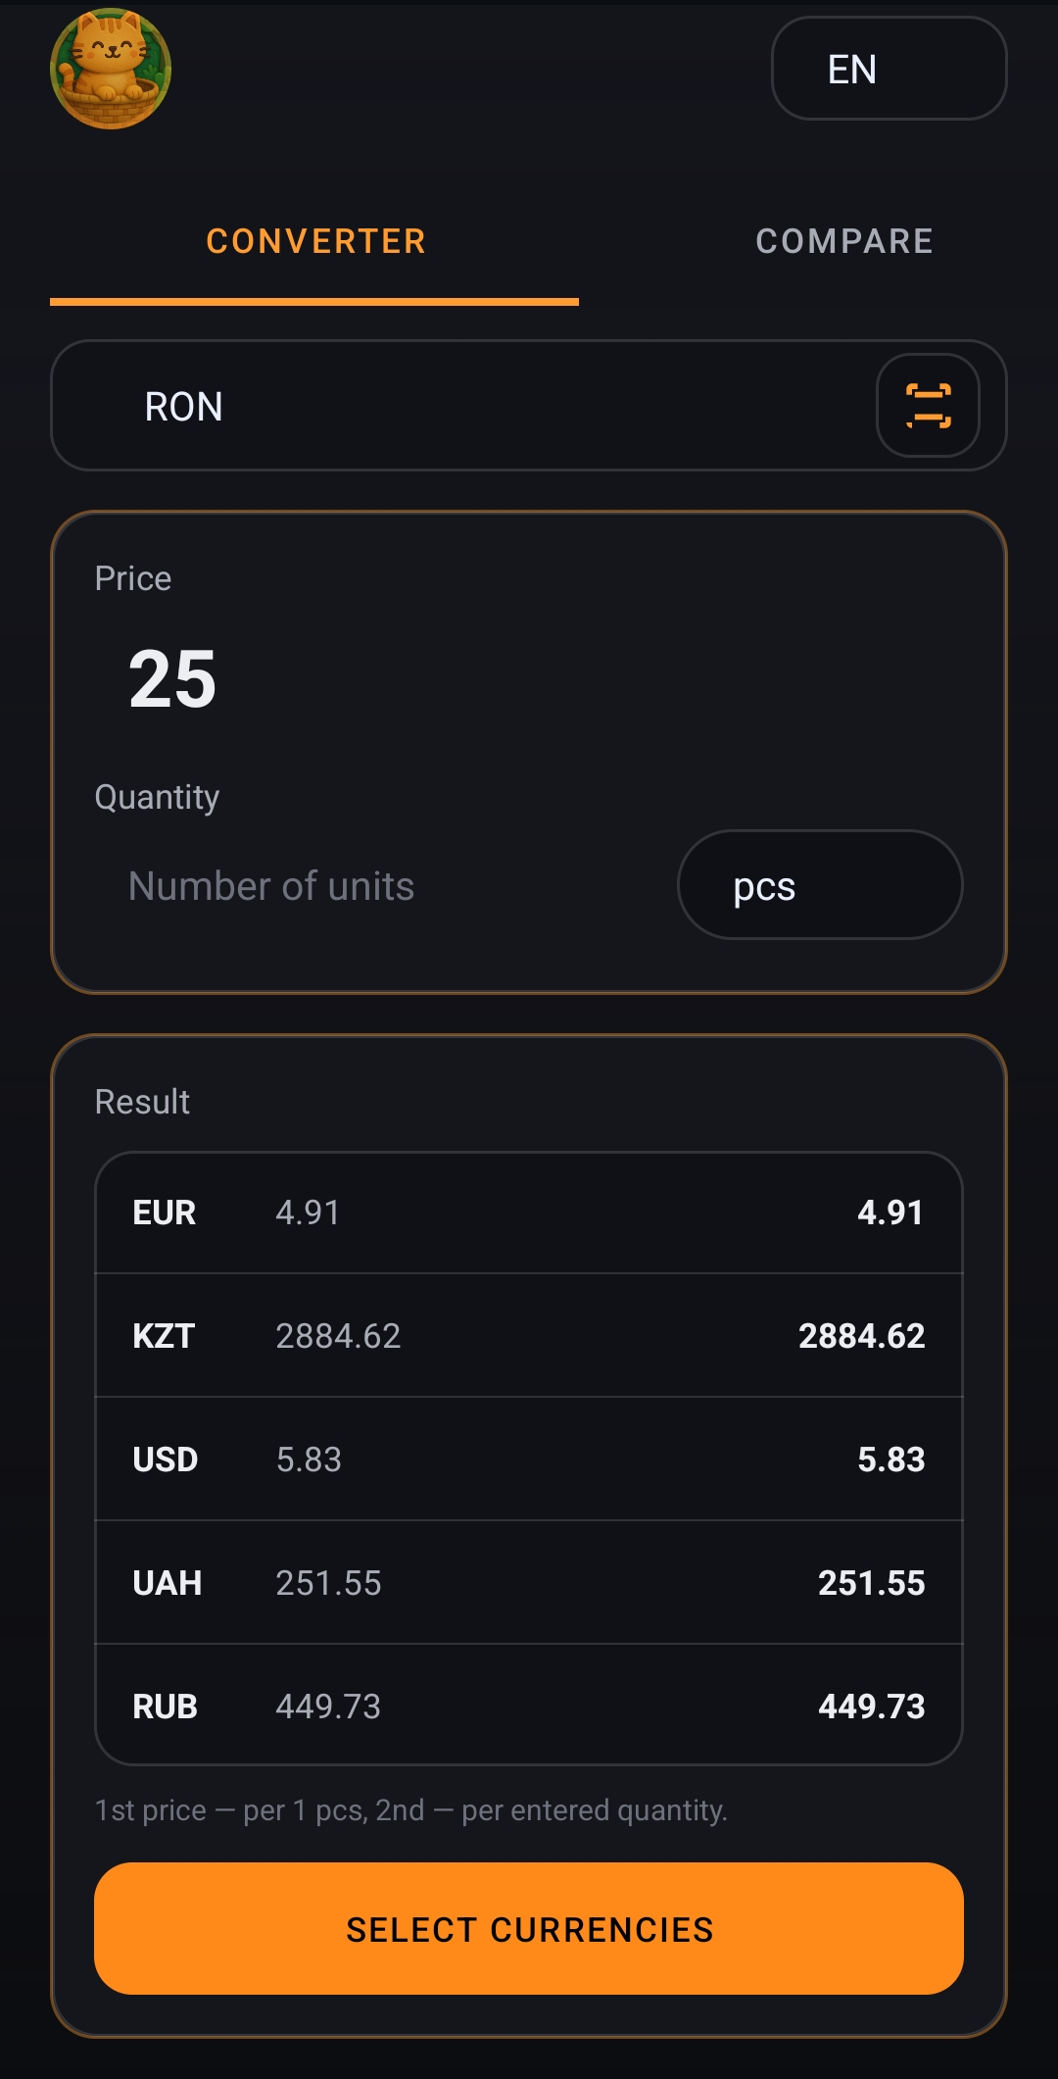Switch to the Compare tab
The image size is (1058, 2079).
point(843,241)
